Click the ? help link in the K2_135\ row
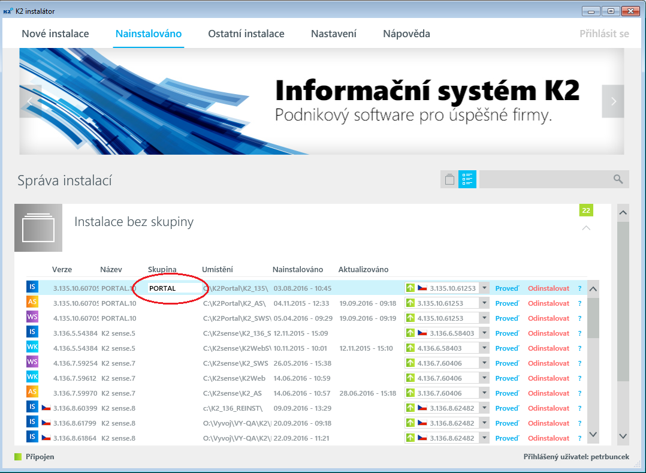Viewport: 646px width, 473px height. (579, 288)
